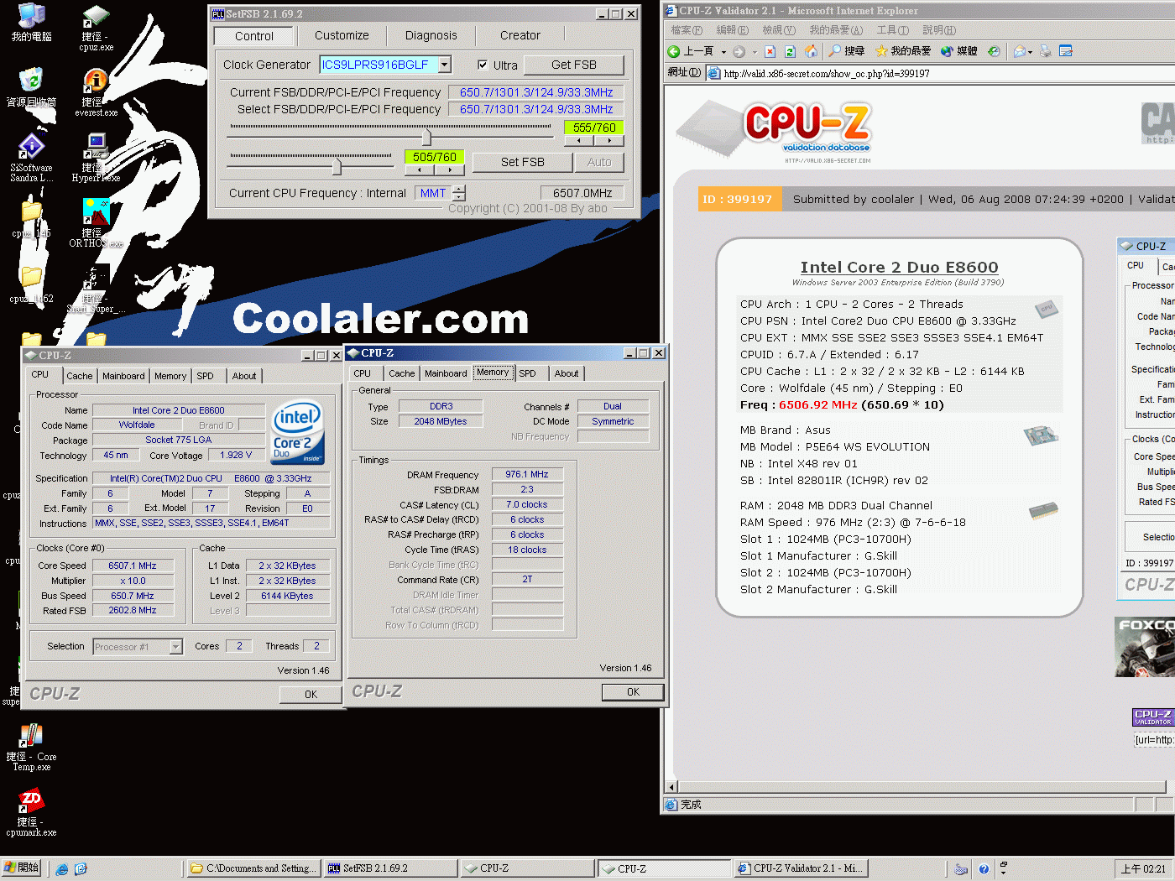The width and height of the screenshot is (1175, 881).
Task: Open Mainboard tab in left CPU-Z window
Action: tap(123, 376)
